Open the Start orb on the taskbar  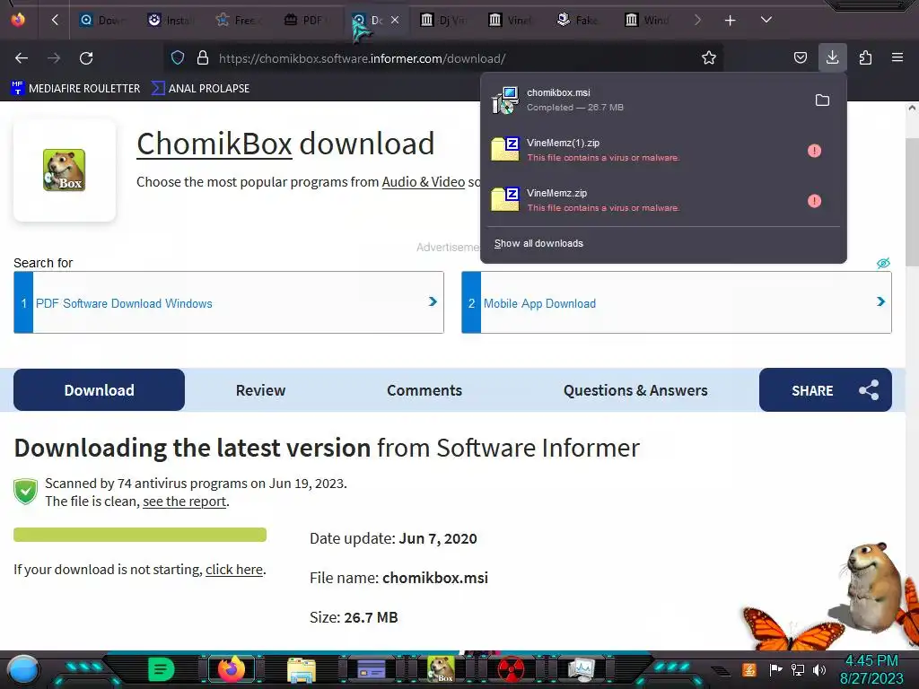(22, 670)
